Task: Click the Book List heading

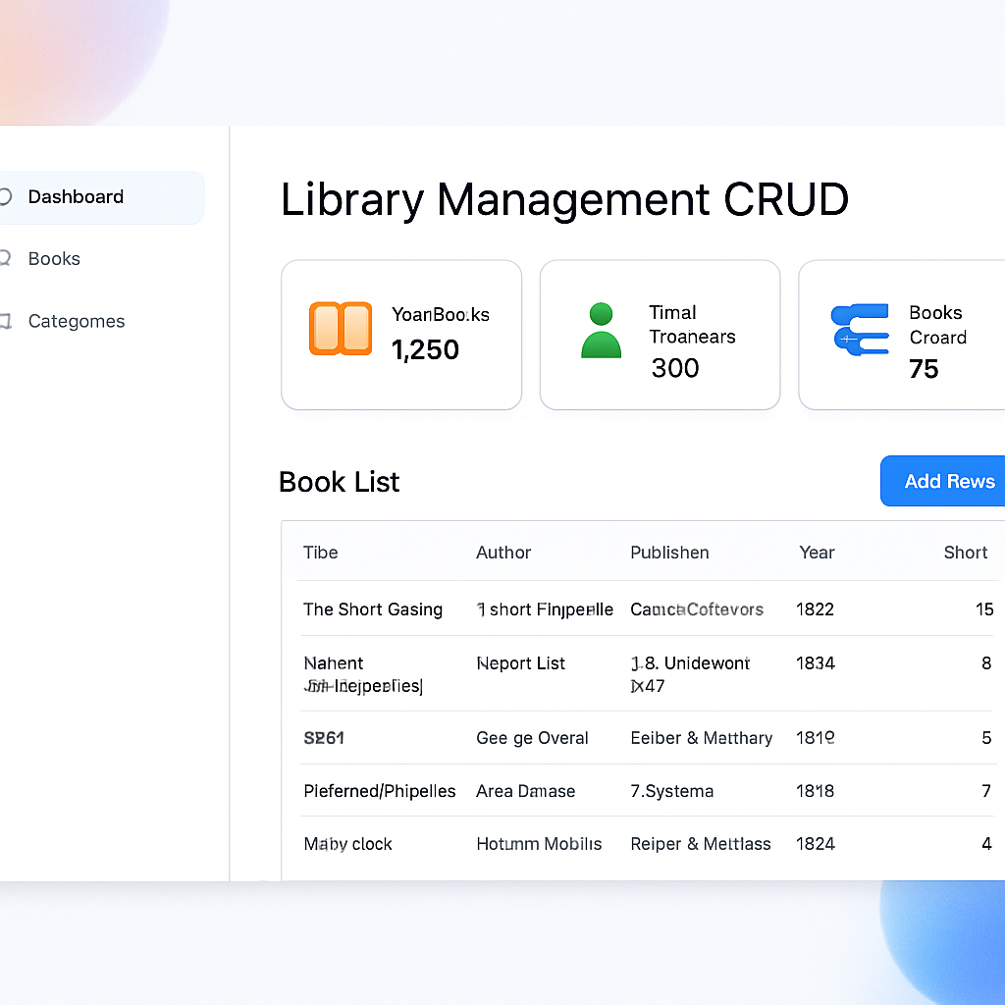Action: coord(339,482)
